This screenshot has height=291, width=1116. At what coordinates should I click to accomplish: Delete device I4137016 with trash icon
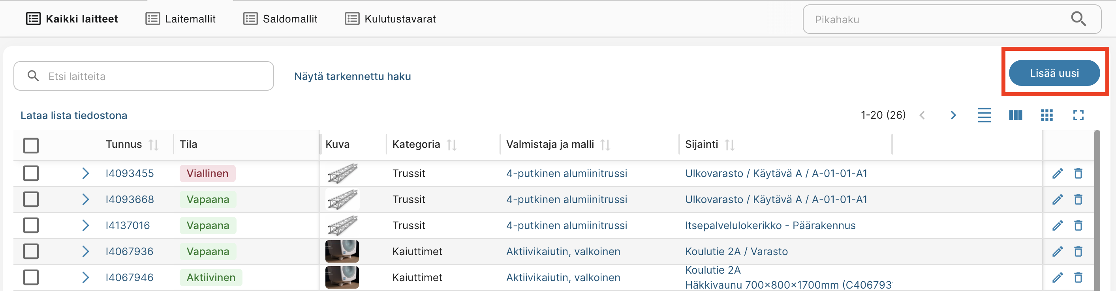1078,225
